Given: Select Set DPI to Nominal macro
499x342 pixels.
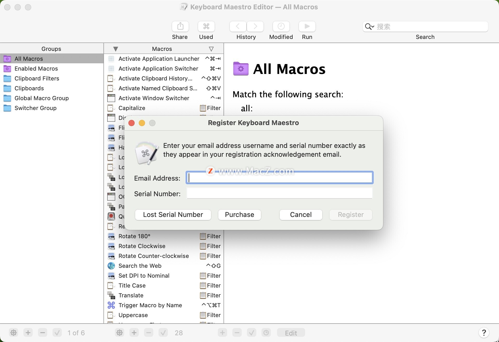Looking at the screenshot, I should [164, 276].
